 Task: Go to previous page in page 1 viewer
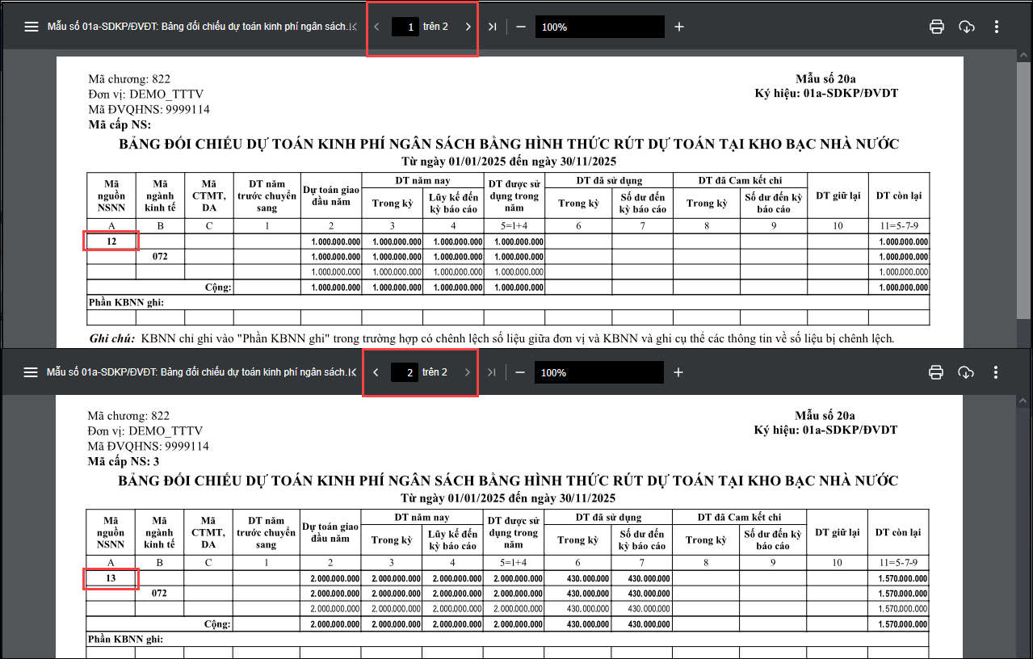pyautogui.click(x=376, y=27)
